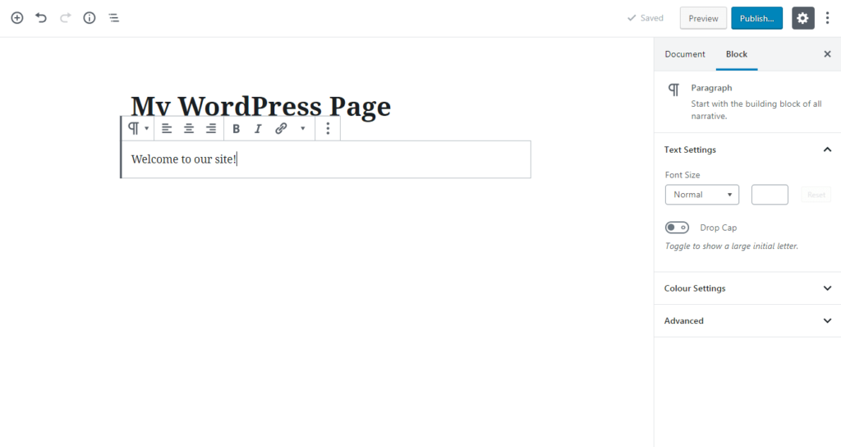Expand the Advanced panel

tap(747, 321)
